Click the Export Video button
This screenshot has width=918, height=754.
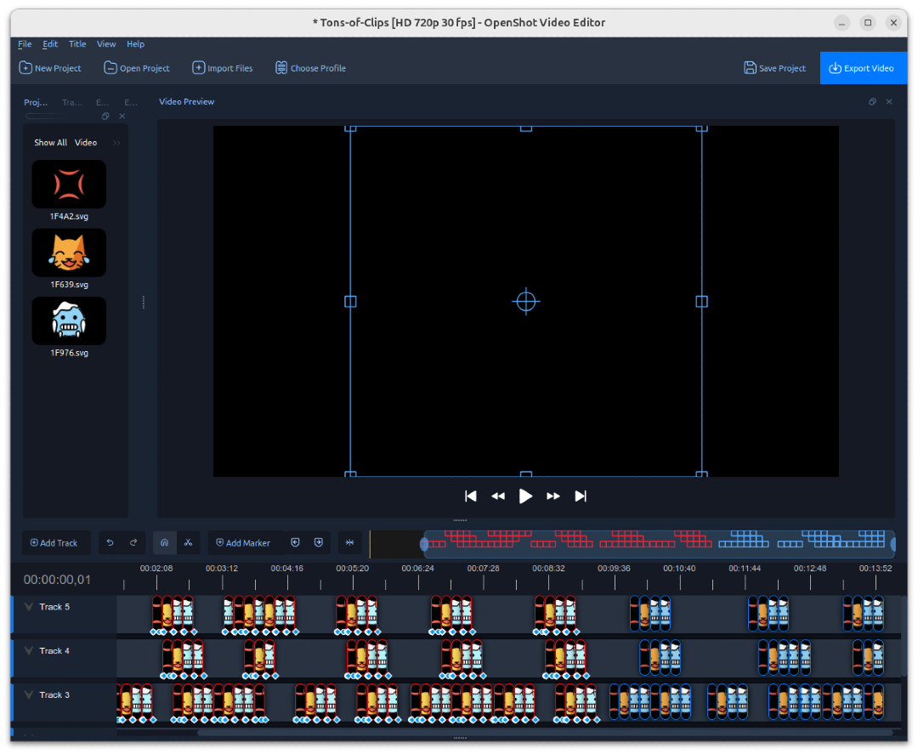(x=864, y=68)
